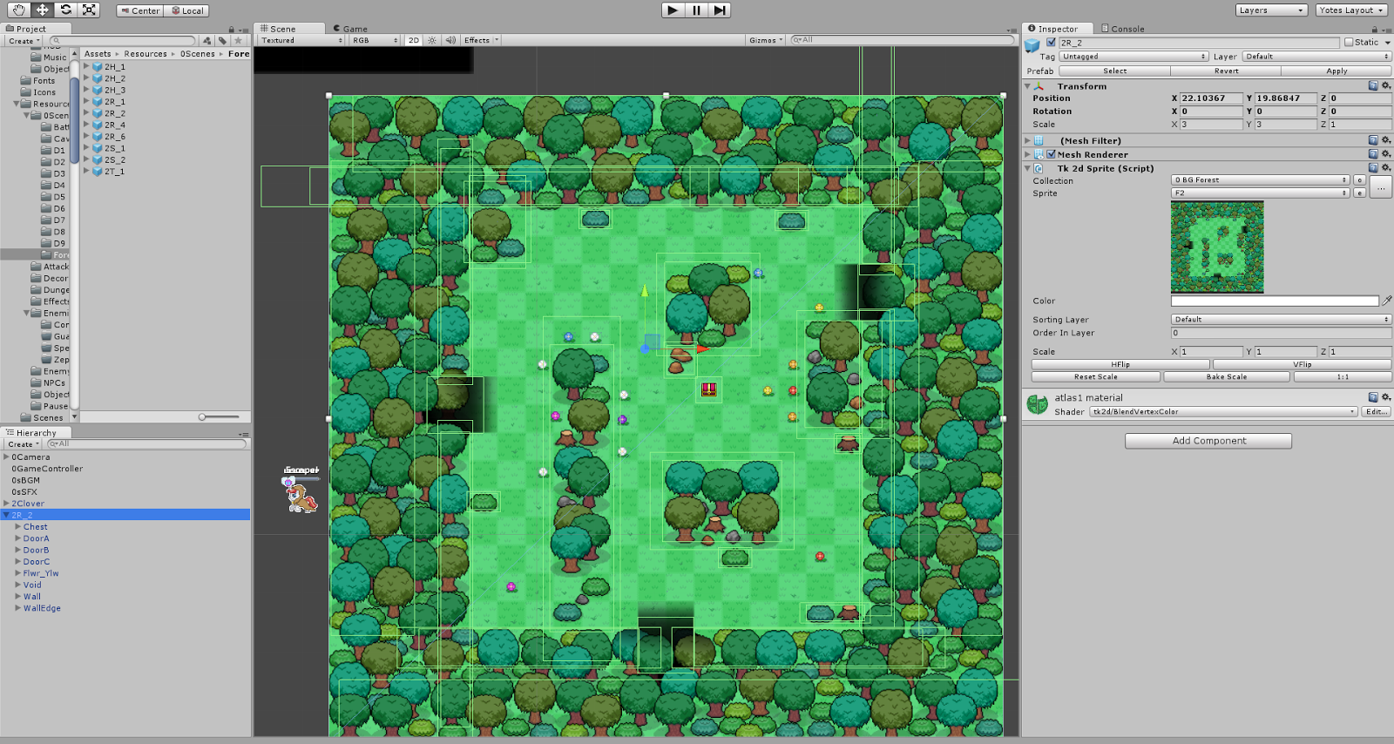Select the Scale tool
The width and height of the screenshot is (1394, 744).
[x=89, y=10]
